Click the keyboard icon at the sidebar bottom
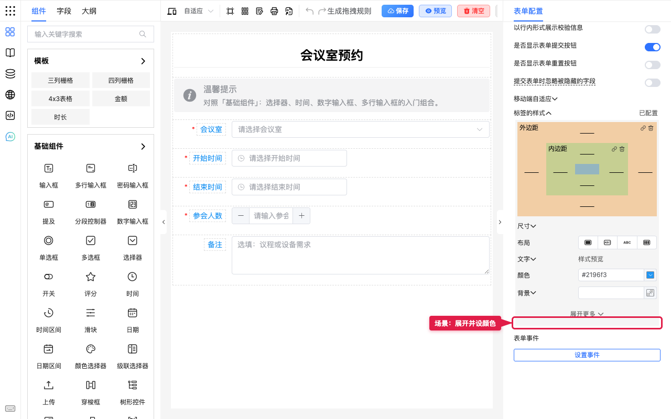Image resolution: width=671 pixels, height=419 pixels. [x=10, y=409]
